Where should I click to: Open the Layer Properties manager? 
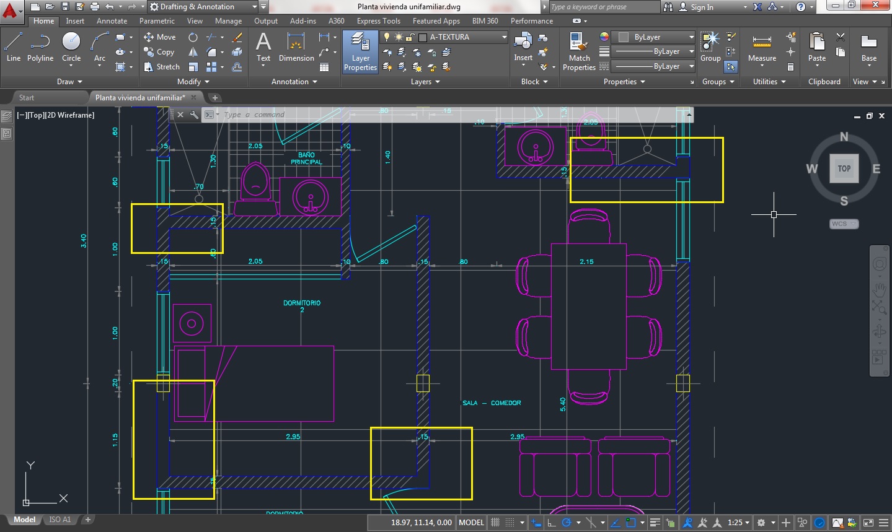360,51
